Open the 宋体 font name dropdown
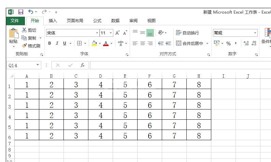The height and width of the screenshot is (162, 271). 97,33
